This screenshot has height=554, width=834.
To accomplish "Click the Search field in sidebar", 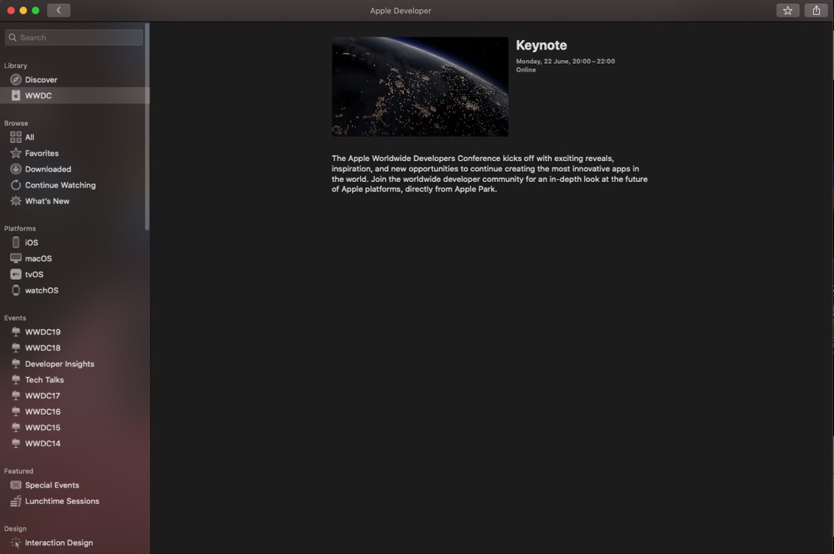I will click(74, 38).
